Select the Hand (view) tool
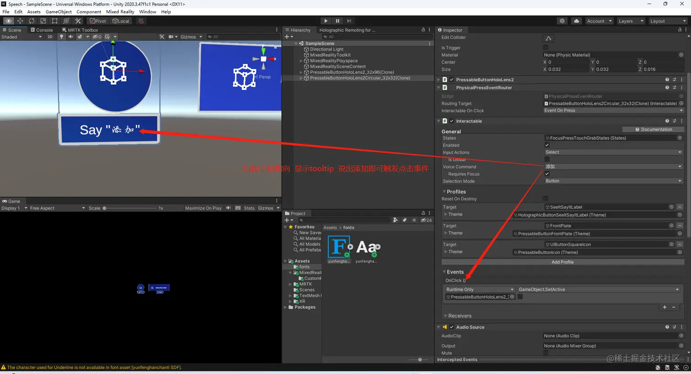The height and width of the screenshot is (374, 691). [9, 21]
